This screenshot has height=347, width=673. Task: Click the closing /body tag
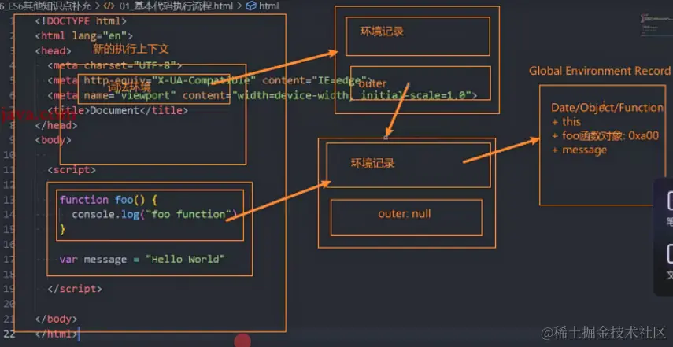coord(57,319)
